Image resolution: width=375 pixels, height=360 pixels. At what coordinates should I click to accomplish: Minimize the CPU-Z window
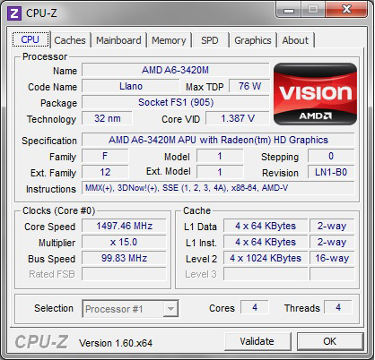click(x=288, y=11)
